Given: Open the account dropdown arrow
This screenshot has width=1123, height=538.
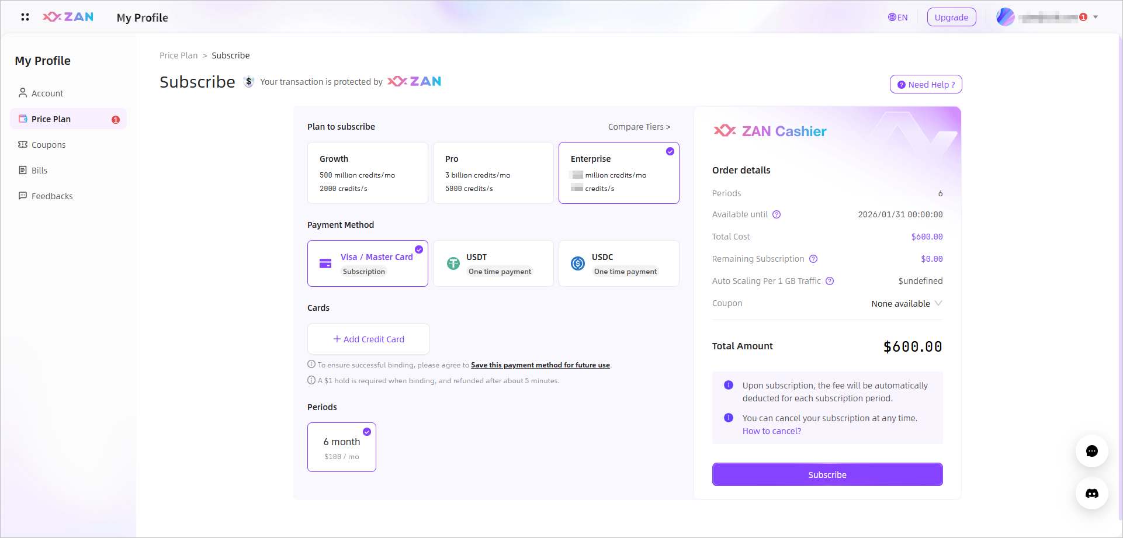Looking at the screenshot, I should pyautogui.click(x=1096, y=17).
